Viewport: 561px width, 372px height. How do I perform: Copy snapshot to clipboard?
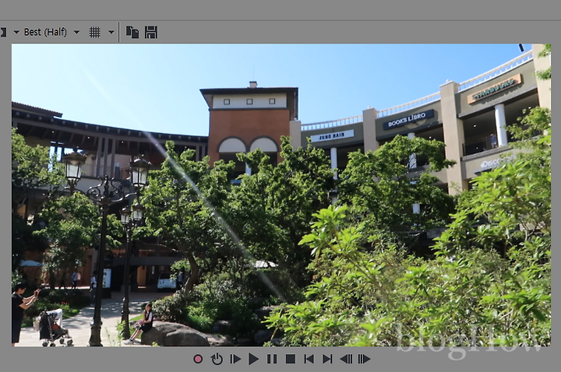coord(132,32)
